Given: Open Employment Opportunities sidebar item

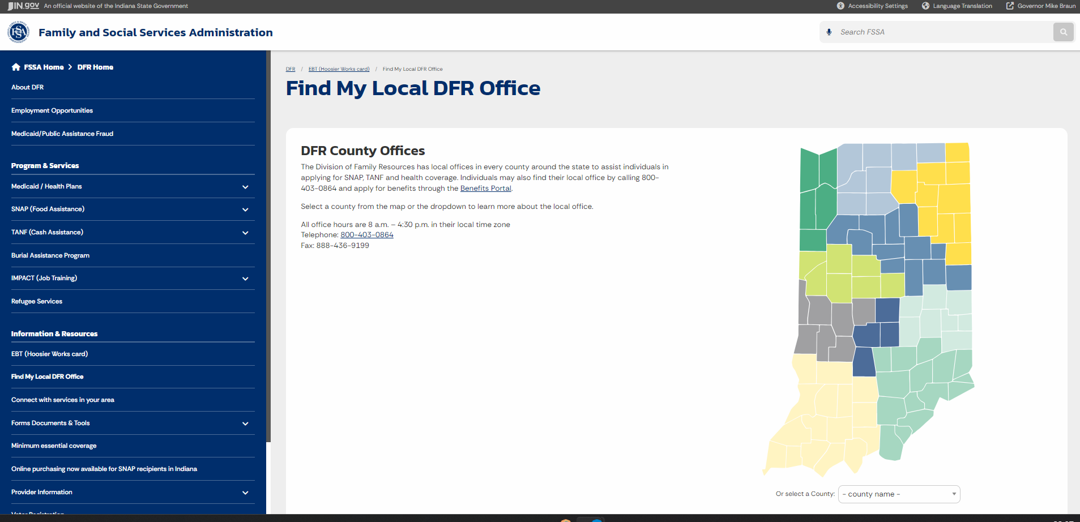Looking at the screenshot, I should 52,110.
